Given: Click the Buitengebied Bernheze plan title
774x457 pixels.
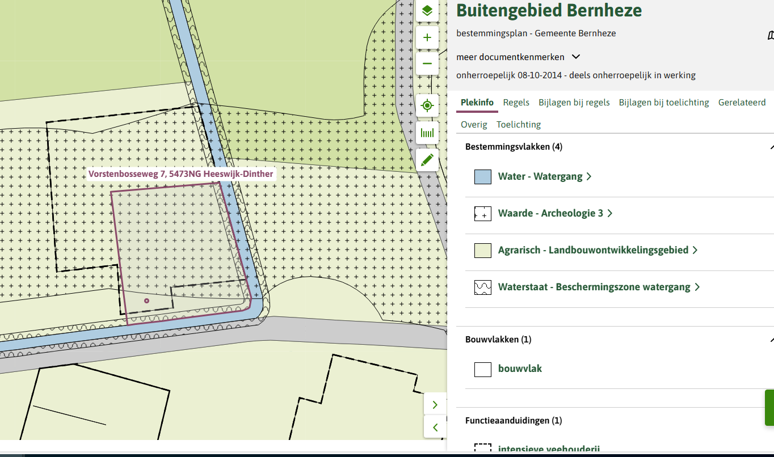Looking at the screenshot, I should [549, 10].
